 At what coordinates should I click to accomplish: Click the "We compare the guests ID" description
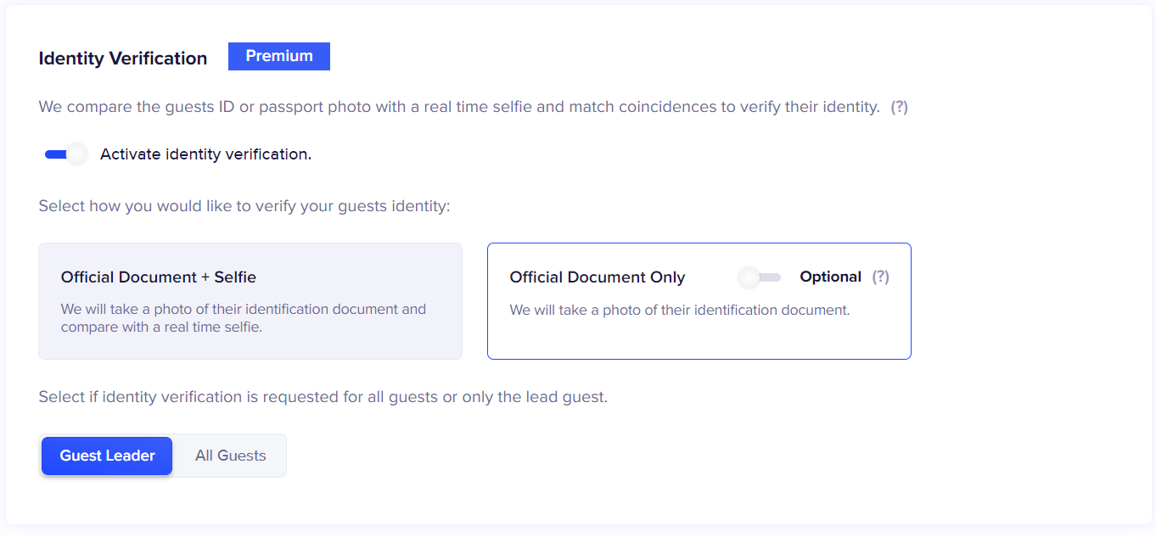[458, 108]
